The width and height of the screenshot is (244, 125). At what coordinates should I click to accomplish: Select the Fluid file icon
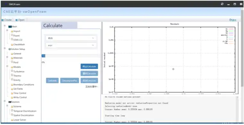(x=12, y=62)
